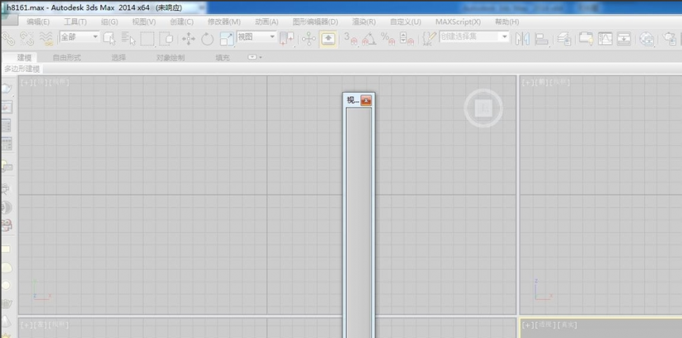Screen dimensions: 682x338
Task: Click the Use Pivot Point Center icon
Action: [x=287, y=39]
